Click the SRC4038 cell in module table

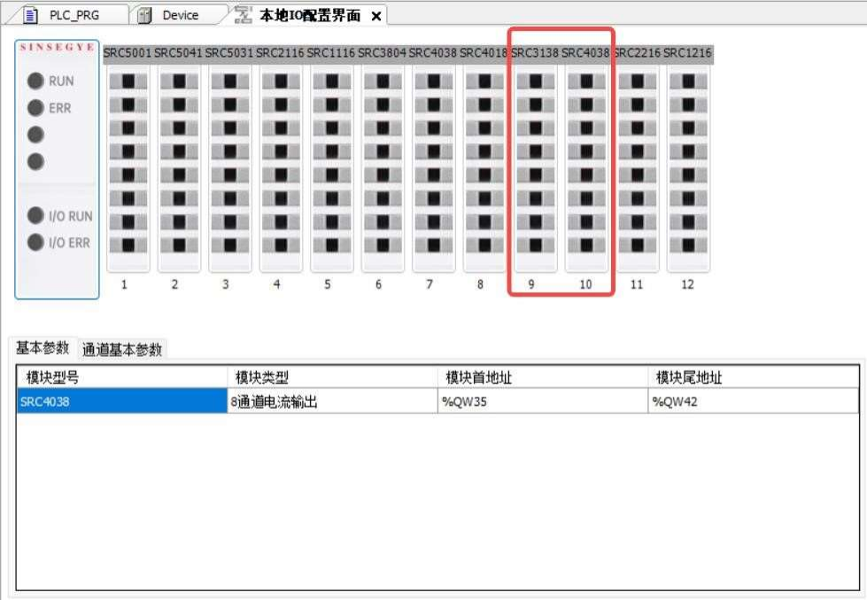pos(121,402)
